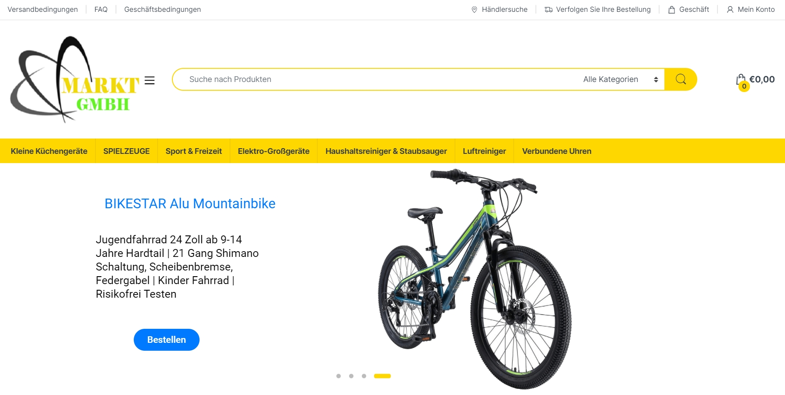Click the Markt GmbH logo
Image resolution: width=785 pixels, height=395 pixels.
(75, 79)
